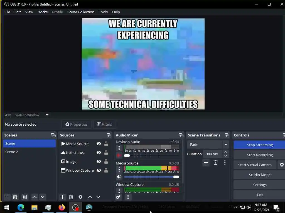
Task: Open Desktop Audio options three dots
Action: click(x=119, y=148)
